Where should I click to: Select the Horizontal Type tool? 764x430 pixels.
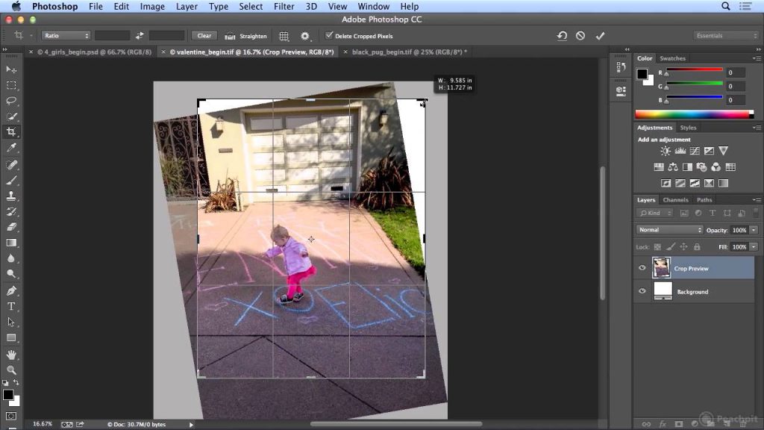coord(11,306)
